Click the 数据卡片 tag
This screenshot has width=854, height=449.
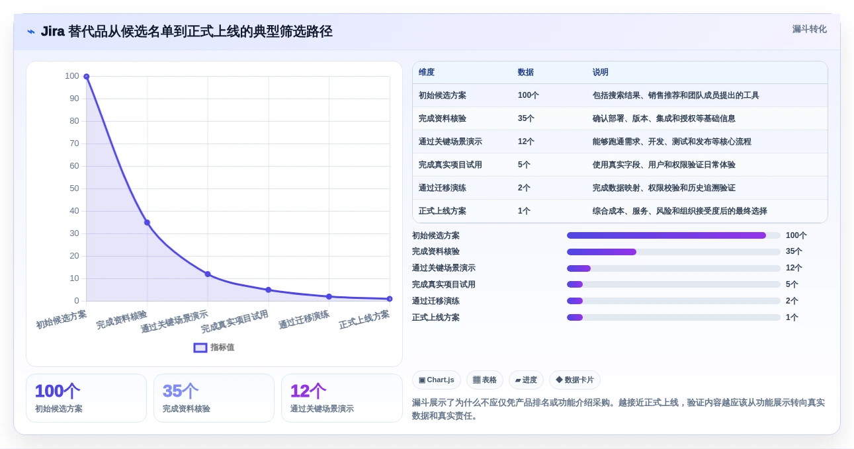575,380
